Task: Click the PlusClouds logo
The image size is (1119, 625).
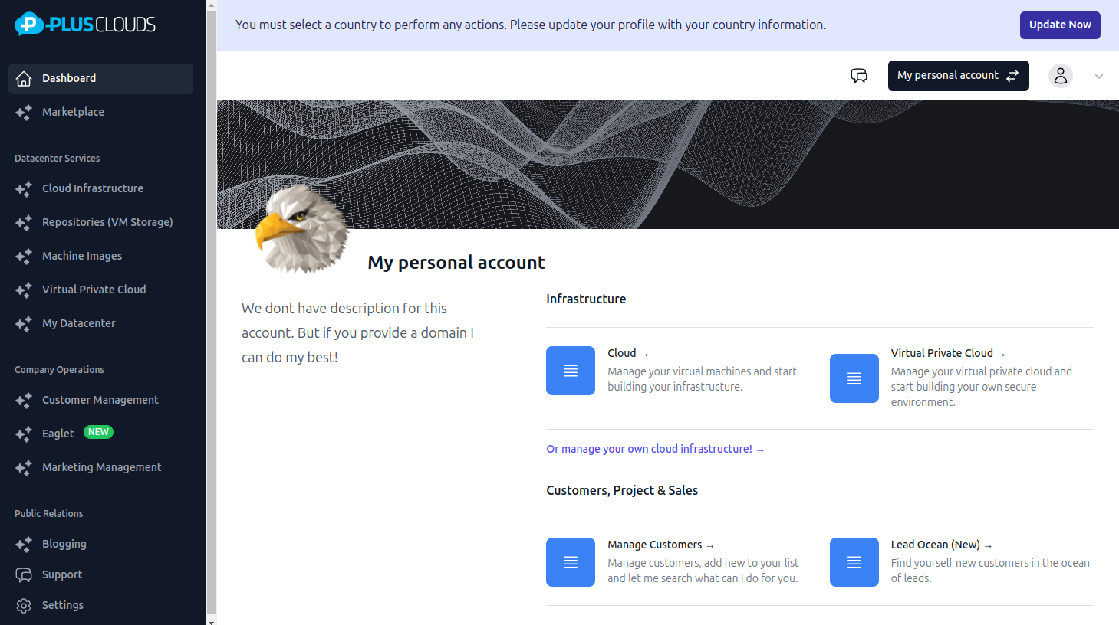Action: pyautogui.click(x=84, y=24)
